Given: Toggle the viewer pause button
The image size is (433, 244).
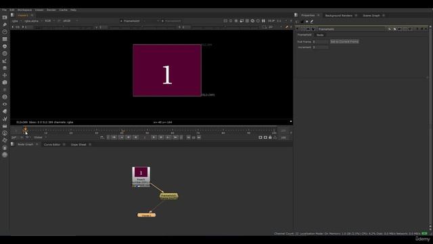Looking at the screenshot, I should pyautogui.click(x=263, y=21).
